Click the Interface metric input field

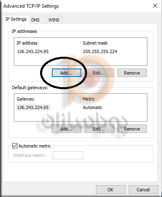click(68, 155)
